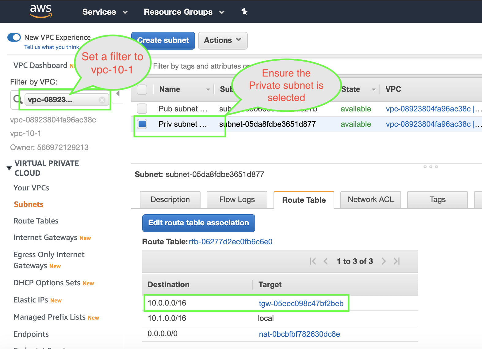The height and width of the screenshot is (349, 482).
Task: Click the Target column header
Action: click(270, 285)
